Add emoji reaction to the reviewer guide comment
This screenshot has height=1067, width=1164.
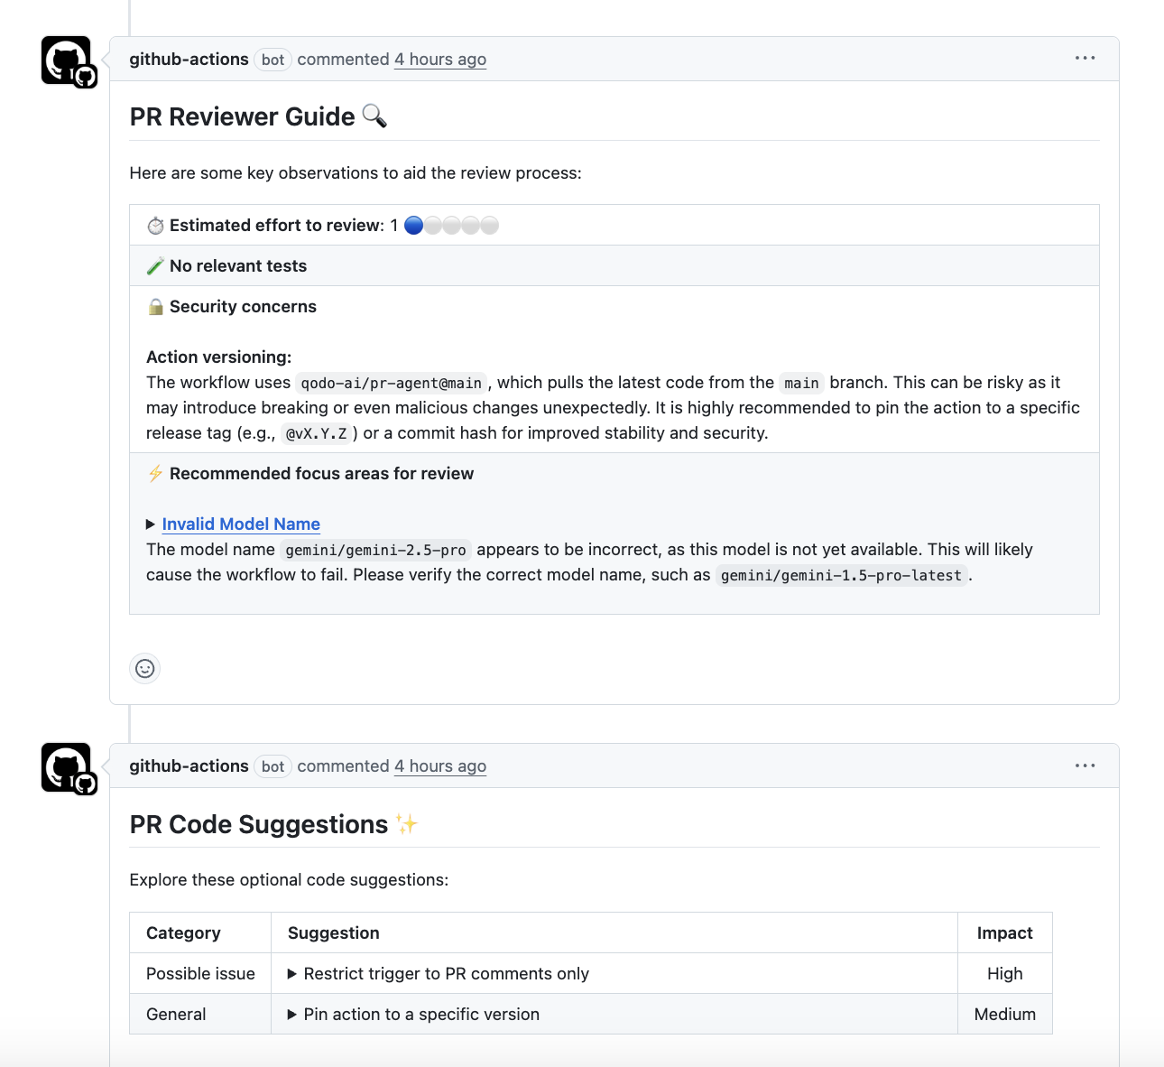coord(145,669)
